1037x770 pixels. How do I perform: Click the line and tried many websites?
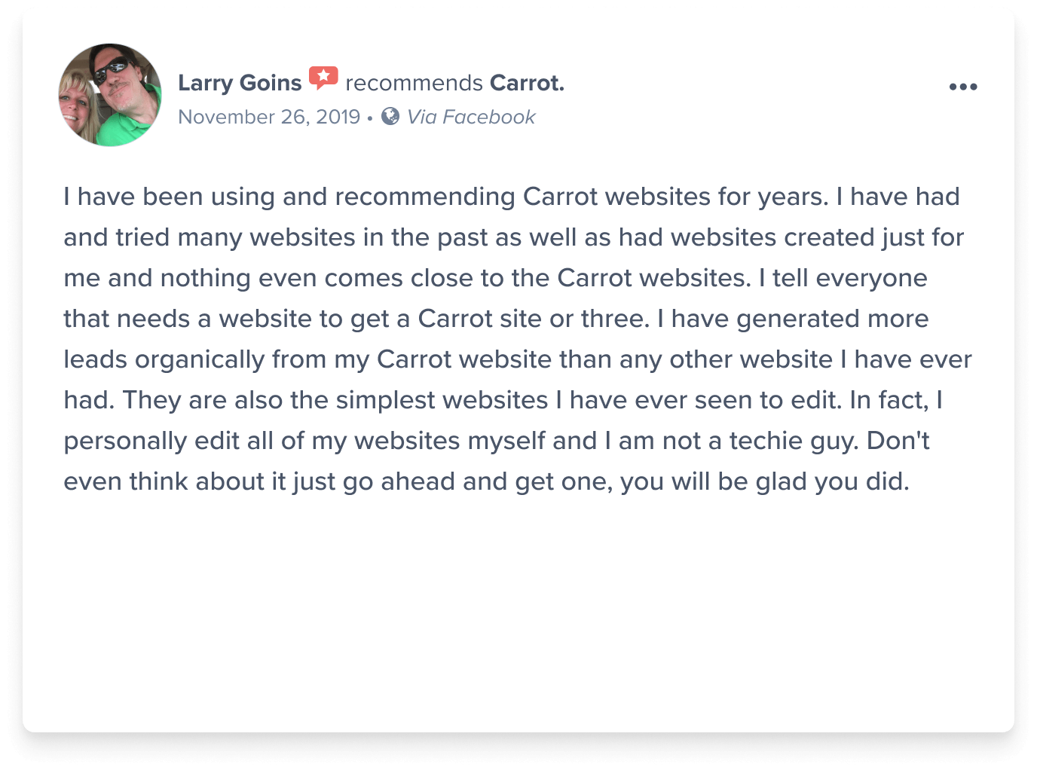[513, 237]
